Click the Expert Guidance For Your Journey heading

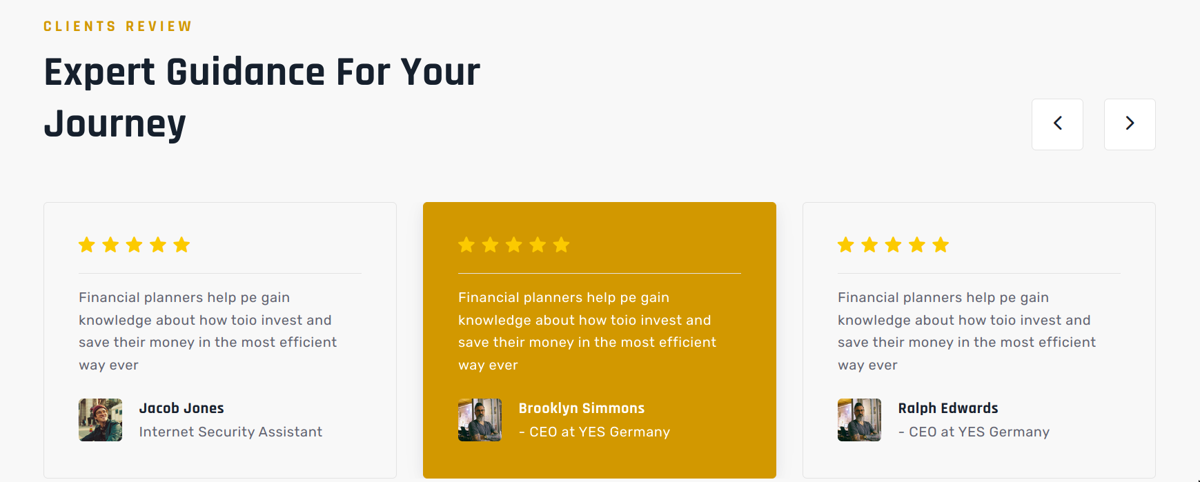(x=262, y=98)
